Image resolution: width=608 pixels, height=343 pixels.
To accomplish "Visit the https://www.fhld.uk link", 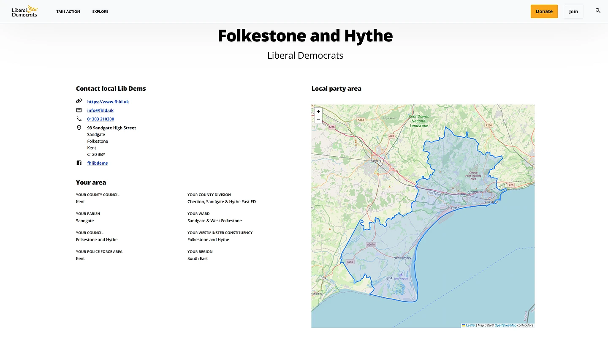I will (108, 101).
